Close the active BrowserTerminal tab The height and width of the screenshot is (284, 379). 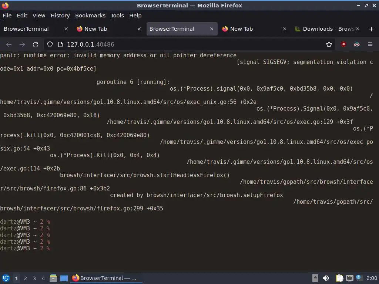point(211,29)
